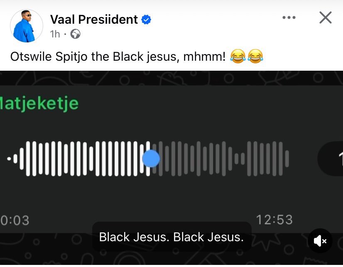
Task: Click the blue verified badge
Action: pos(146,20)
